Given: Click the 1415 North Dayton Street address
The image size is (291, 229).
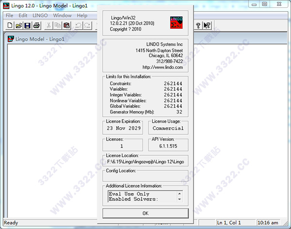Looking at the screenshot, I should [x=159, y=50].
